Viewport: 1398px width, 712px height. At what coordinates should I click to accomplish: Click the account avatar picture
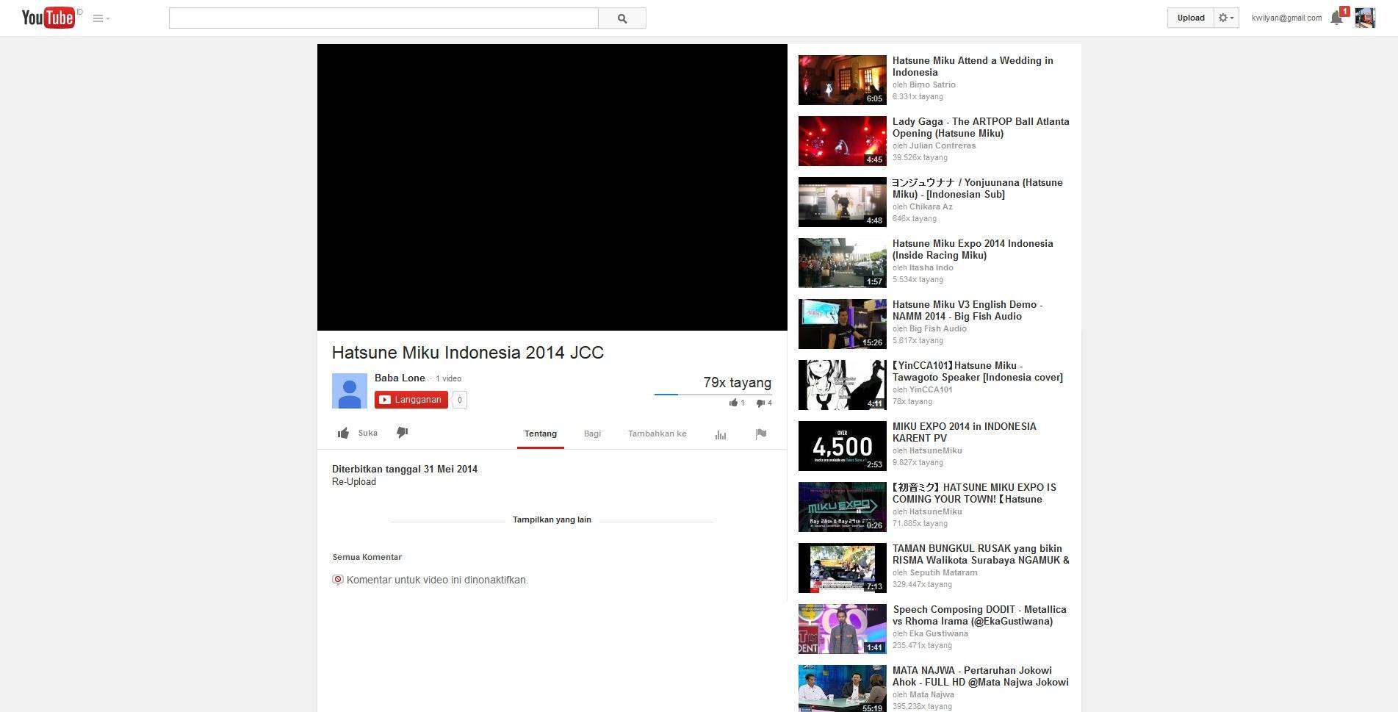1364,18
